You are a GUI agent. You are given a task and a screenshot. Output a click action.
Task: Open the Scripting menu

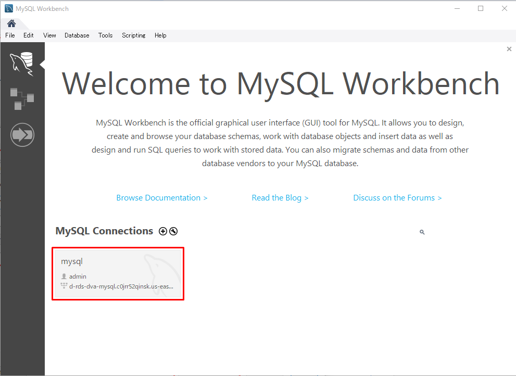click(x=133, y=35)
